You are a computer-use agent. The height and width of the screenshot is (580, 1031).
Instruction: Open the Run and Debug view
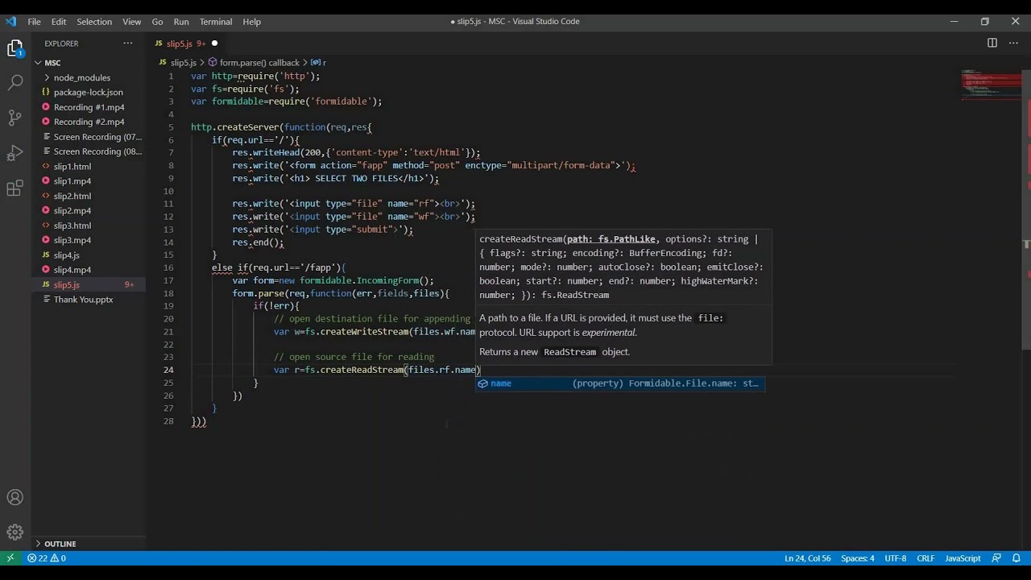pyautogui.click(x=15, y=153)
